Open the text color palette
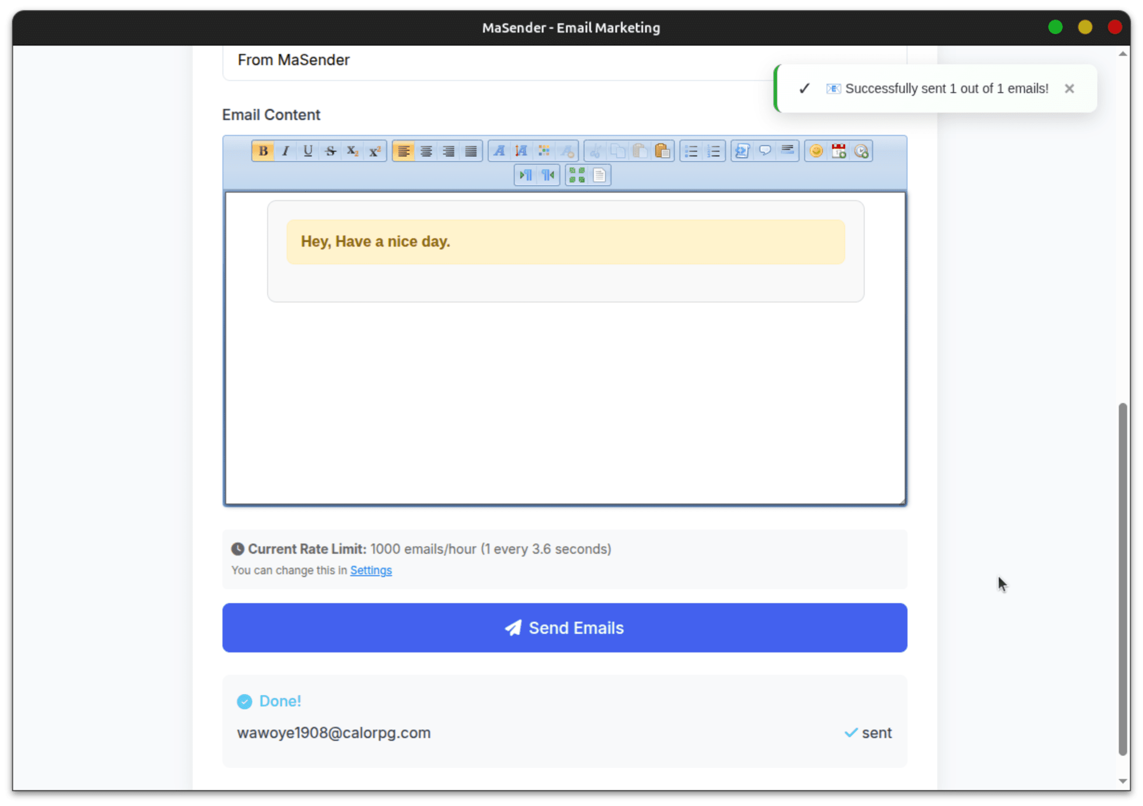 point(544,151)
